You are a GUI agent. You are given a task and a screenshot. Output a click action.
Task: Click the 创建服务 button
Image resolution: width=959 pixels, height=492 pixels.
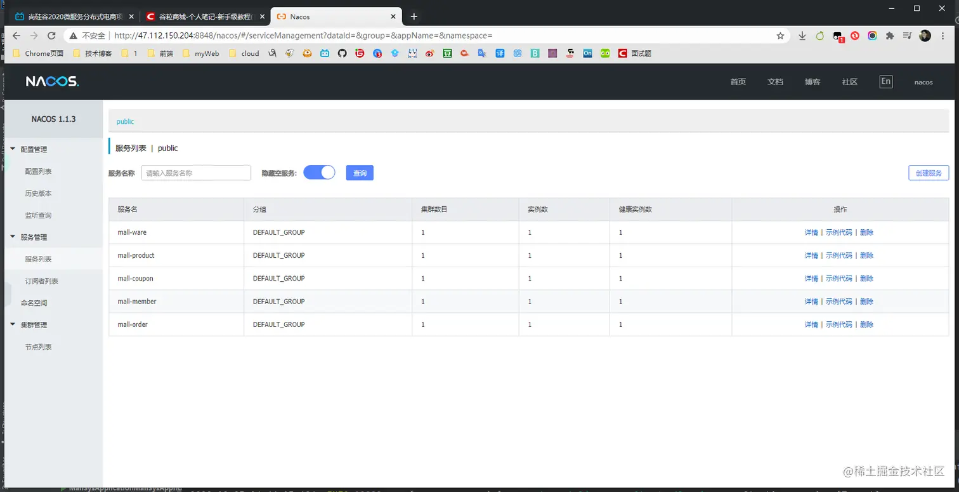[929, 173]
